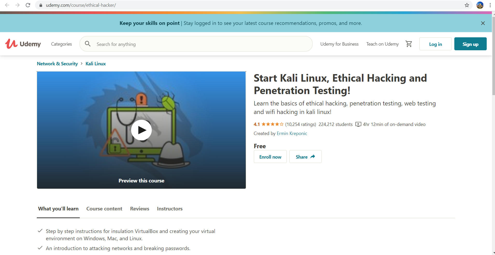Viewport: 495px width, 255px height.
Task: Switch to the Reviews tab
Action: point(140,209)
